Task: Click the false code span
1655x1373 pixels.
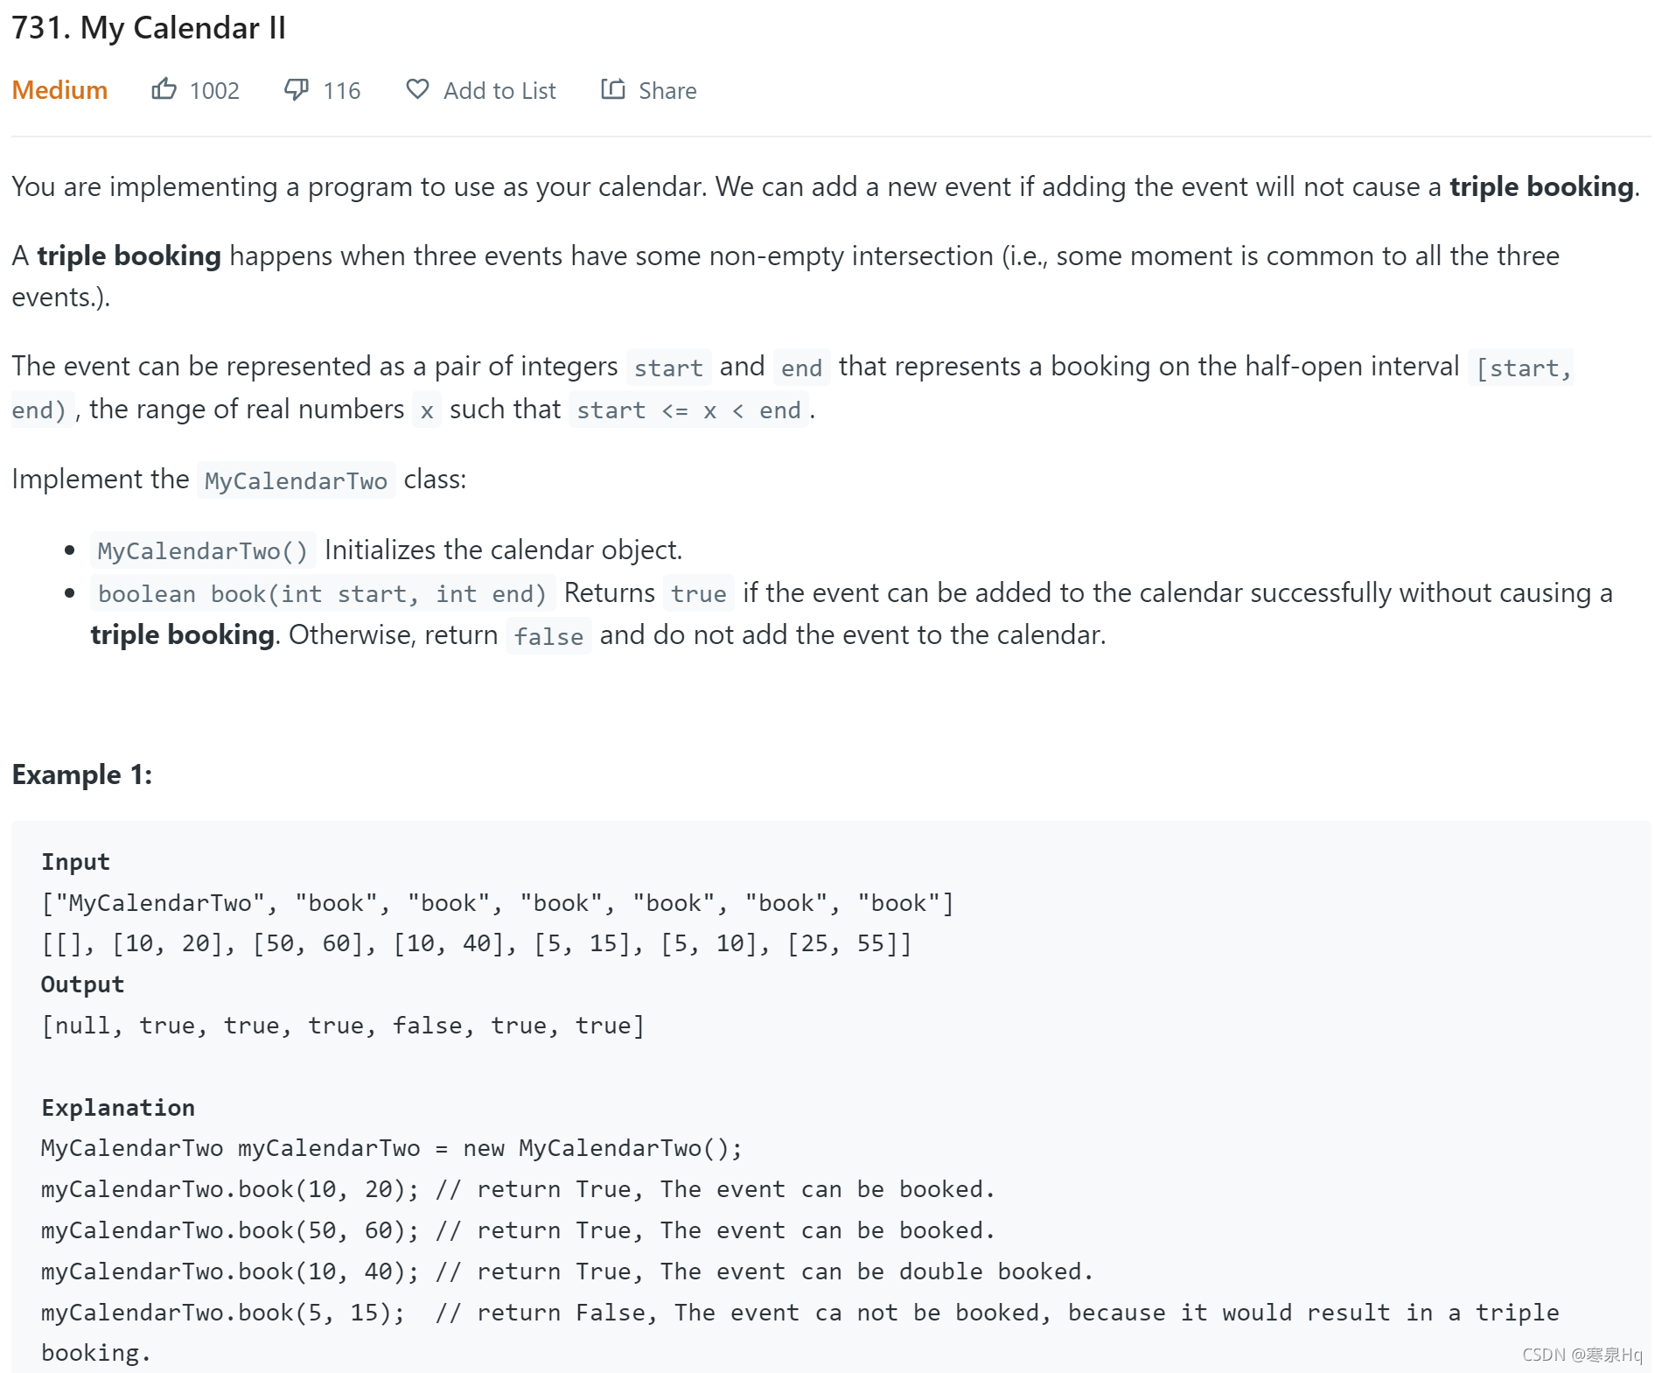Action: pos(548,636)
